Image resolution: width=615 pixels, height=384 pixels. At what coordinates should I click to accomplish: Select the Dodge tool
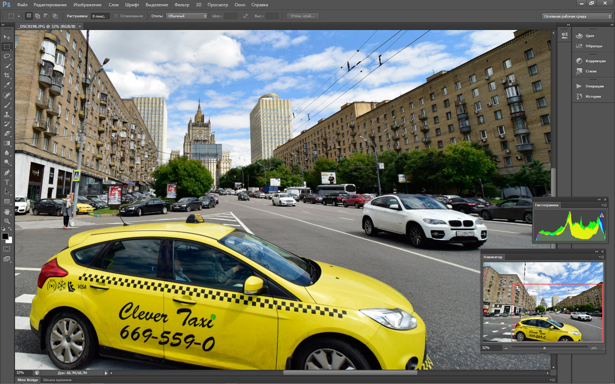pos(7,162)
